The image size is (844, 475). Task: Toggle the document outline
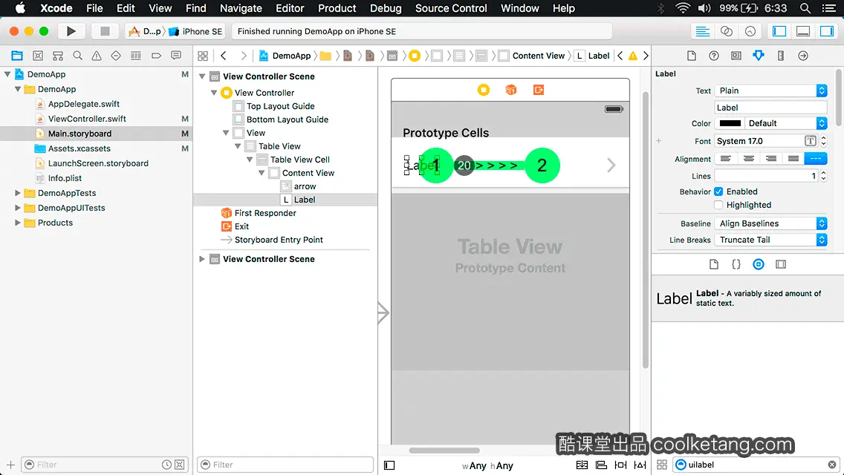pyautogui.click(x=389, y=465)
